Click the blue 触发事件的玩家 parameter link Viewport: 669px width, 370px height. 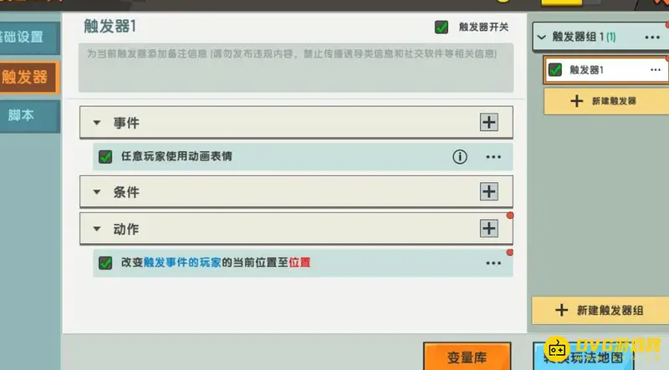tap(182, 262)
